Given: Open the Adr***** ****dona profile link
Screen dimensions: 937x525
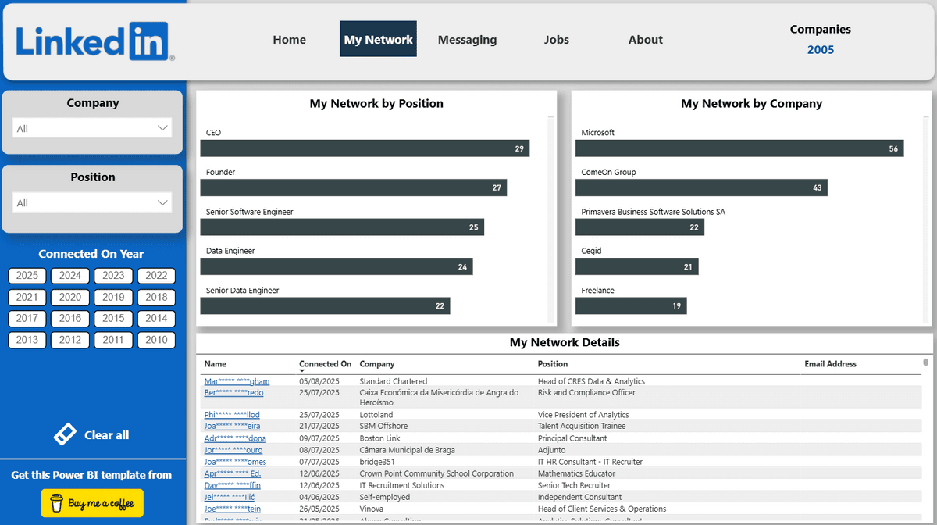Looking at the screenshot, I should pos(235,438).
